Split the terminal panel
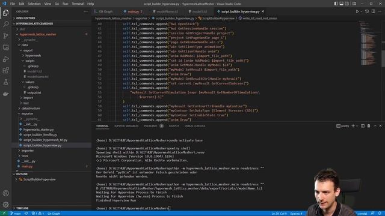 point(363,126)
